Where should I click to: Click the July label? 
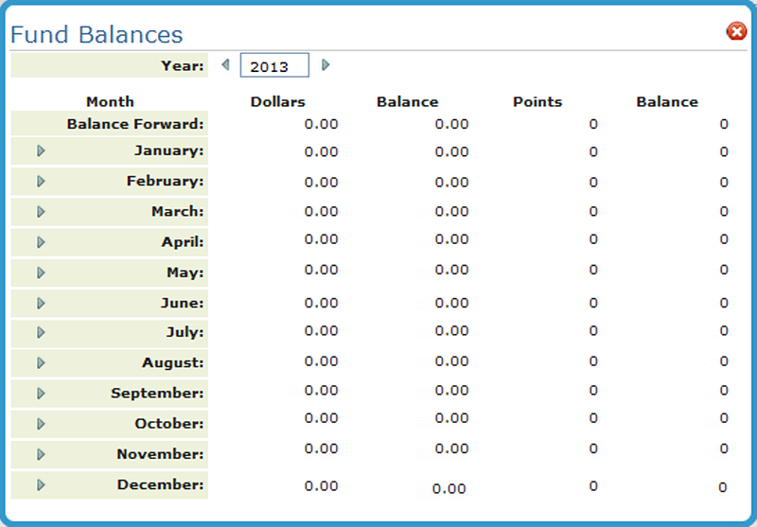185,332
